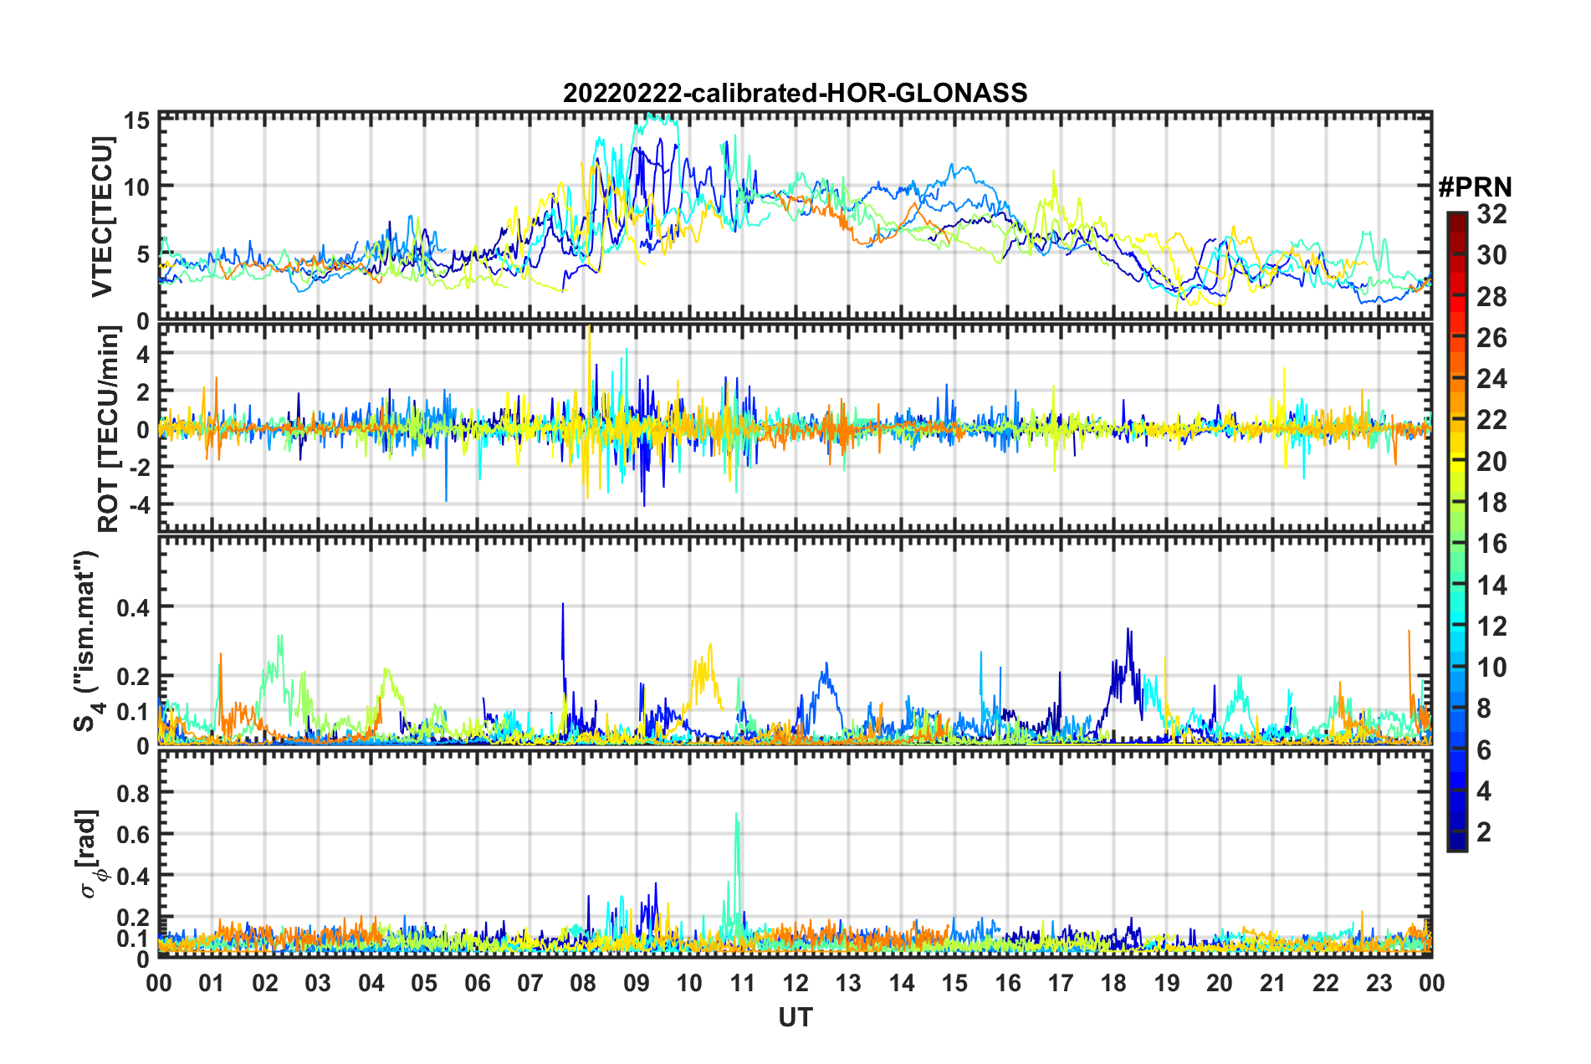Click the #PRN colorbar heading
The width and height of the screenshot is (1591, 1064).
1475,187
